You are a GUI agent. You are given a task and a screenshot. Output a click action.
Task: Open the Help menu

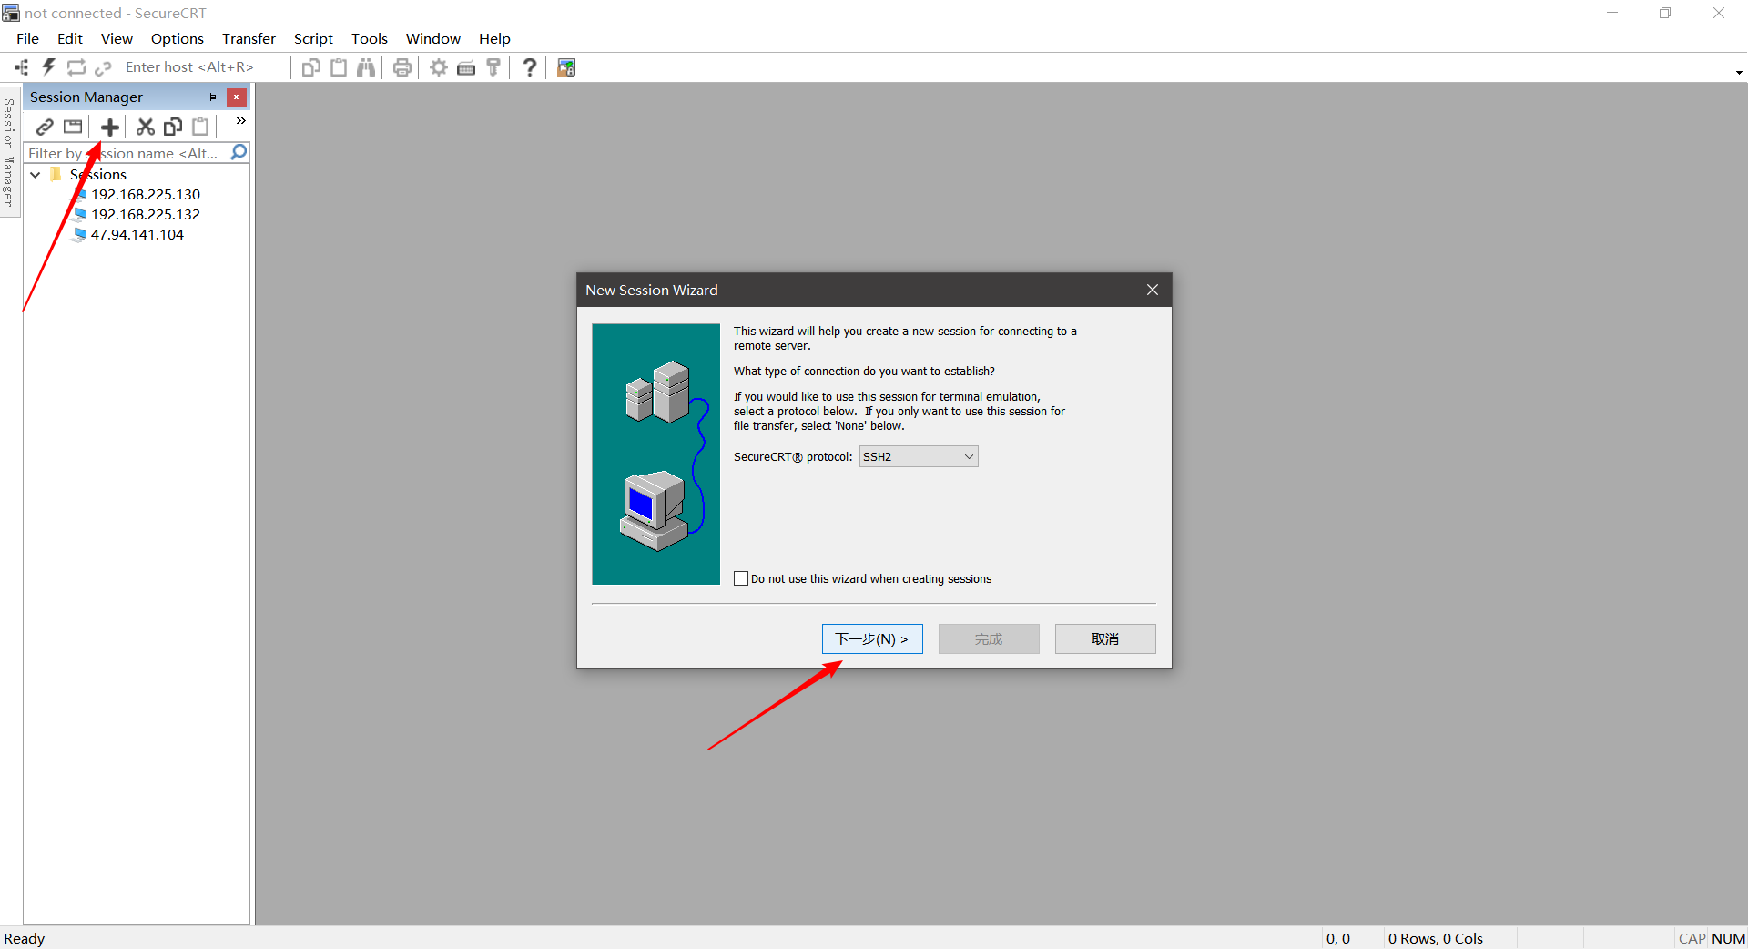point(494,38)
